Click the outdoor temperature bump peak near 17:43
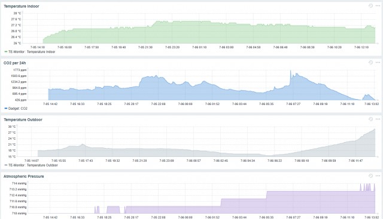 (x=83, y=144)
